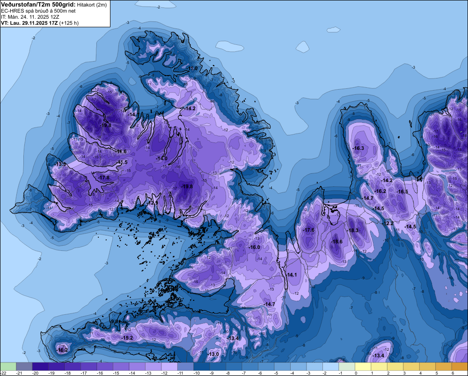Click the -11.5 temperature value on map

point(122,163)
